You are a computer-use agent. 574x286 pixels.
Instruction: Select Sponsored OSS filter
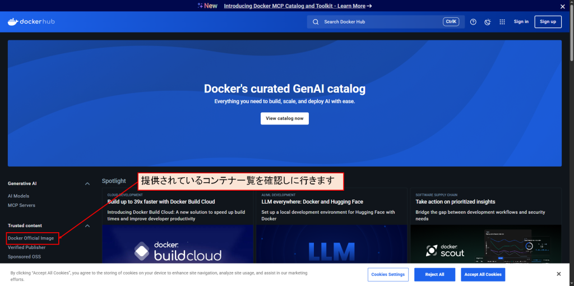(24, 256)
